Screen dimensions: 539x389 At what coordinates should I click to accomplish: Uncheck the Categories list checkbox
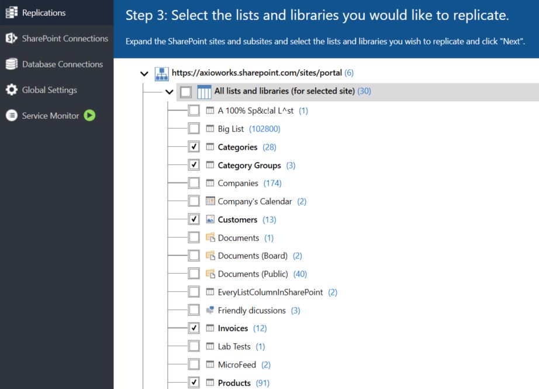(x=194, y=147)
